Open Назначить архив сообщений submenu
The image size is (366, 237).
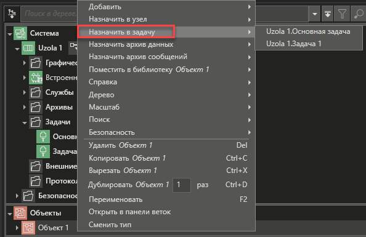click(x=166, y=57)
